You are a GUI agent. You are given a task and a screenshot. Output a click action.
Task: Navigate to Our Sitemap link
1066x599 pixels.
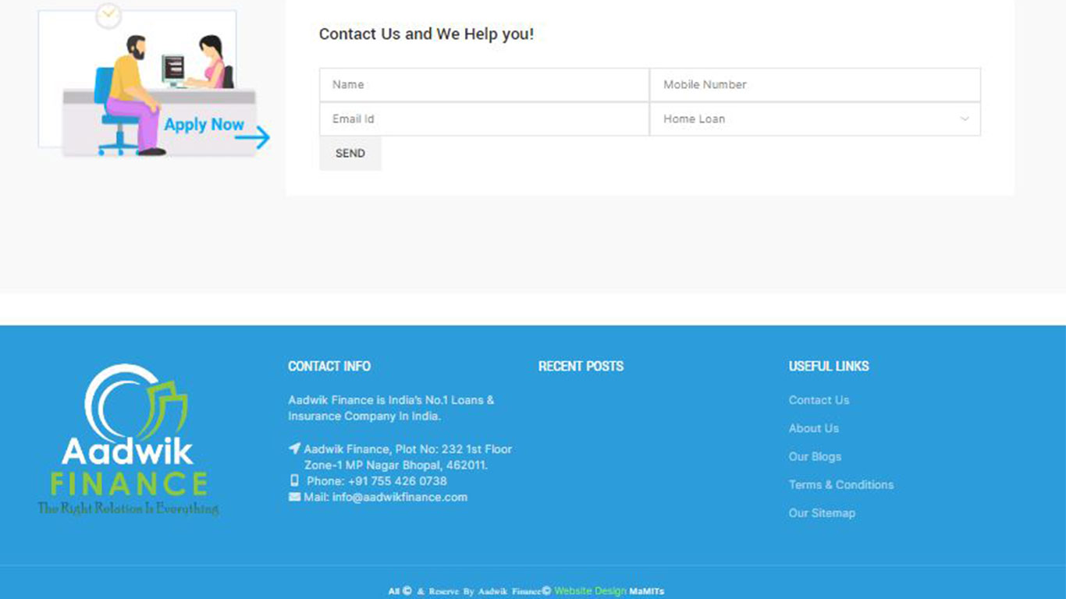pos(822,513)
